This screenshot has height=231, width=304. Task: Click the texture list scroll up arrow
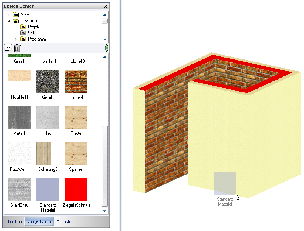[x=105, y=57]
